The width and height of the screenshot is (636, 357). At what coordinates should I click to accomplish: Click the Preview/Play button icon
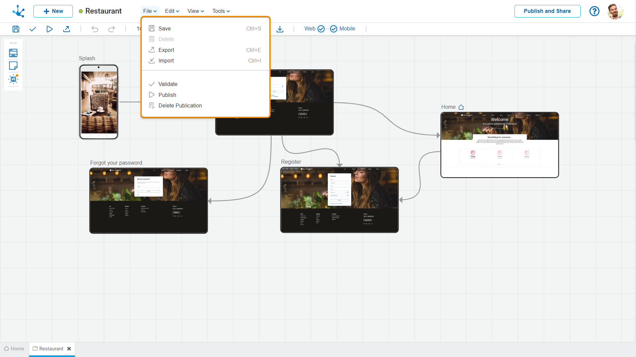coord(49,29)
